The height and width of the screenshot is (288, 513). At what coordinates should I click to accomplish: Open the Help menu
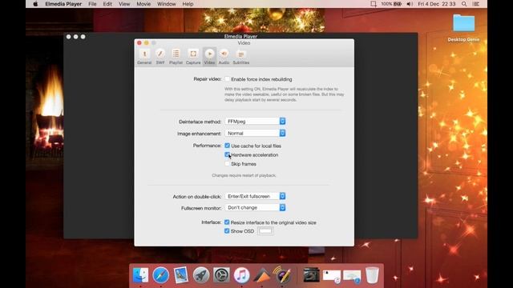coord(188,4)
